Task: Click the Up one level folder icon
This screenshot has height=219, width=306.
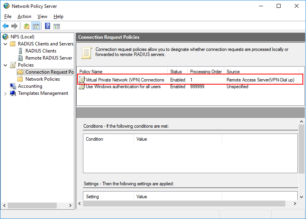Action: pyautogui.click(x=27, y=26)
